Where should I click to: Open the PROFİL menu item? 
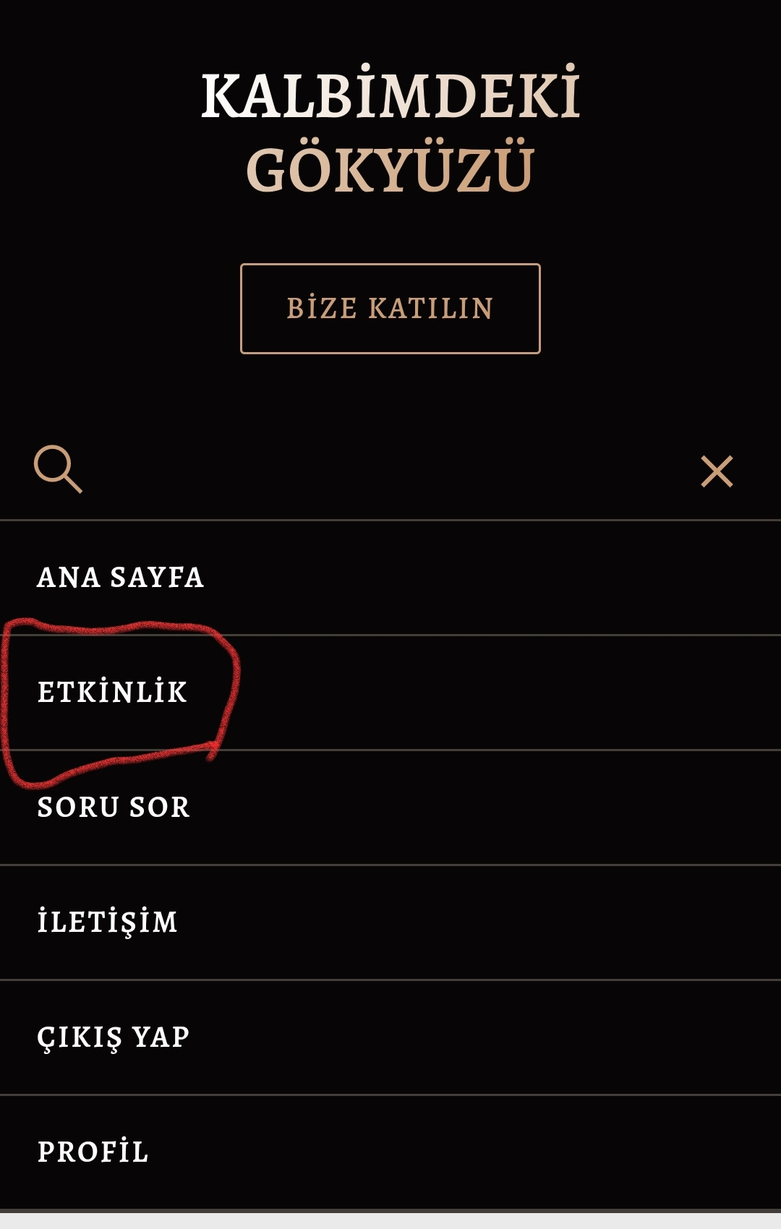93,1152
